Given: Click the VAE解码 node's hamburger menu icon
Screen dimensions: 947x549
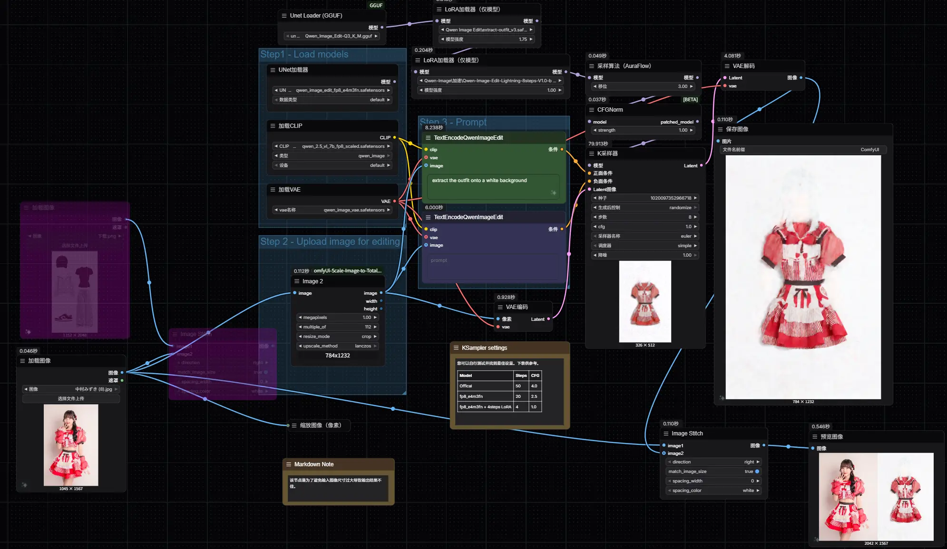Looking at the screenshot, I should 727,66.
